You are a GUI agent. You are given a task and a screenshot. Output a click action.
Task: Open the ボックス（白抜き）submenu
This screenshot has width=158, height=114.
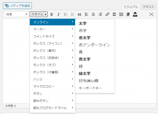[52, 58]
